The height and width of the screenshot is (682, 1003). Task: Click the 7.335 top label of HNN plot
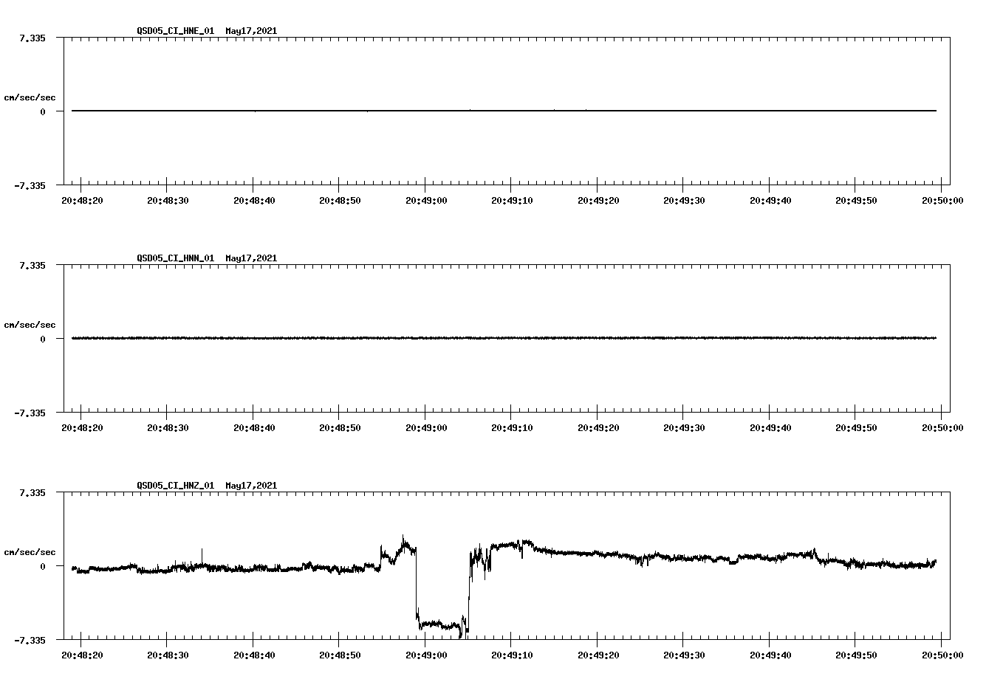pyautogui.click(x=33, y=266)
